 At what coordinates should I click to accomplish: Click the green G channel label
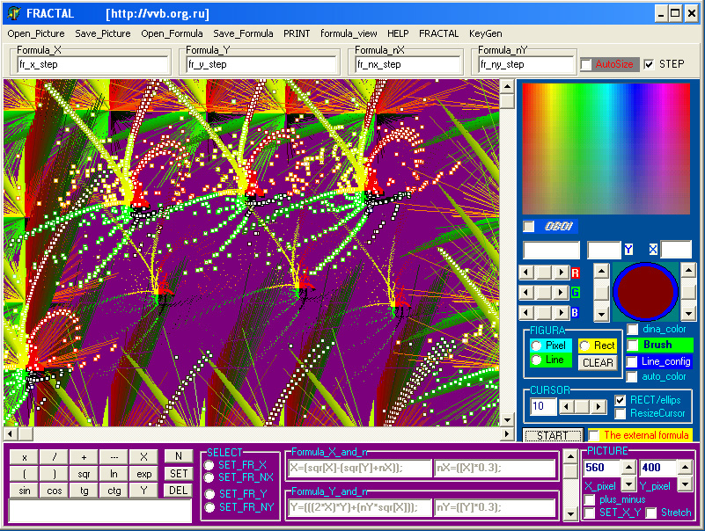click(x=575, y=293)
